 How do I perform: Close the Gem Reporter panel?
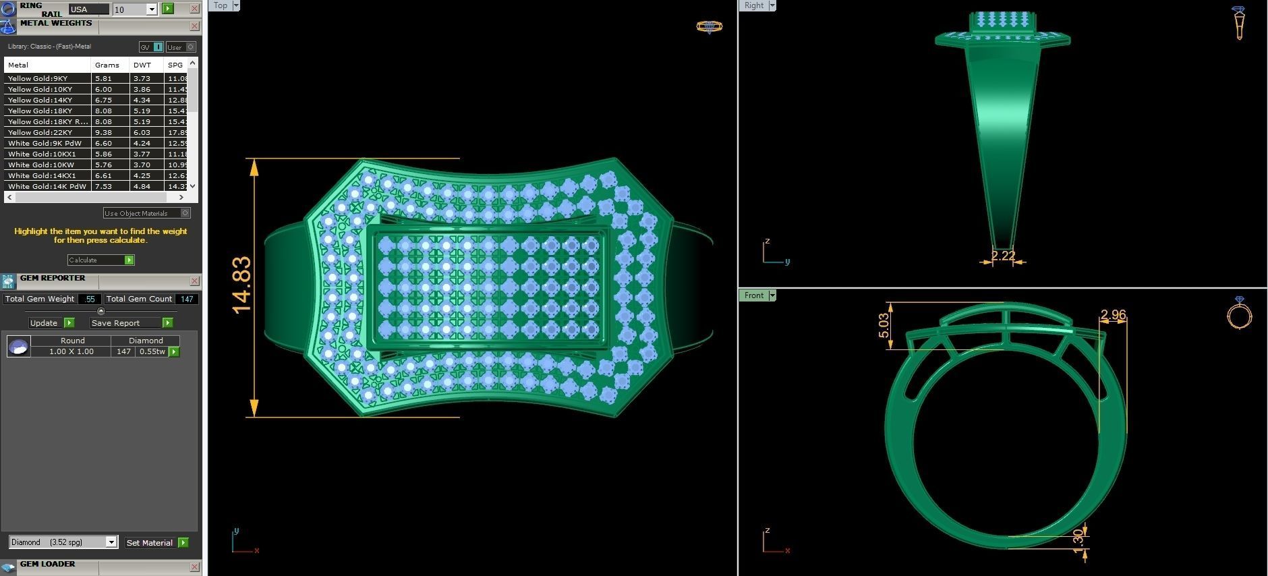pos(194,281)
